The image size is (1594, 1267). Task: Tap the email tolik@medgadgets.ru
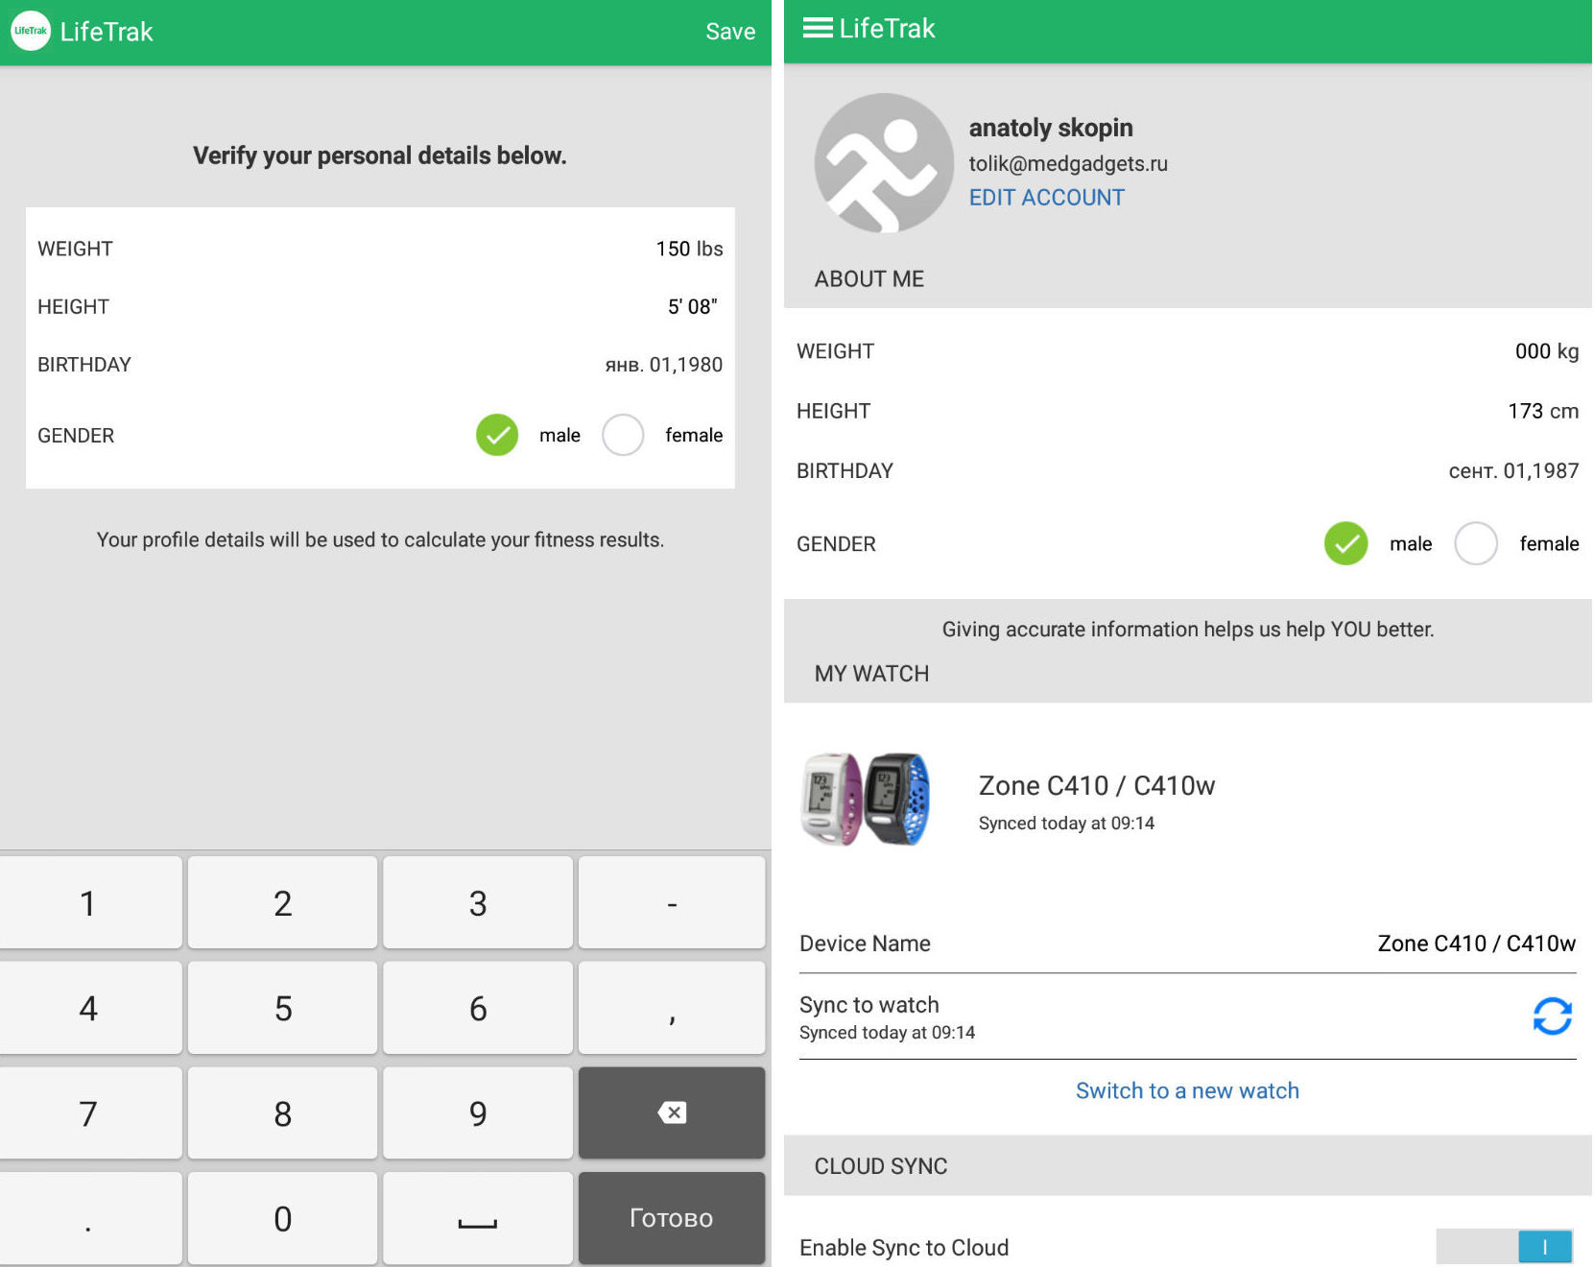1068,164
